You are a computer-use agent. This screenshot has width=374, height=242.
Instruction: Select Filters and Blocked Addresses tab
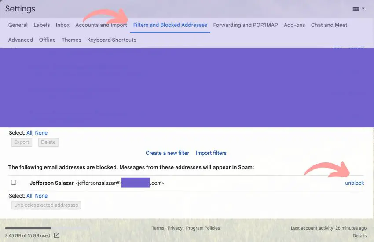[x=170, y=25]
